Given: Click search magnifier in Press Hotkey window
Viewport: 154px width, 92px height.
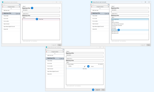Looking at the screenshot, I should pos(63,50).
